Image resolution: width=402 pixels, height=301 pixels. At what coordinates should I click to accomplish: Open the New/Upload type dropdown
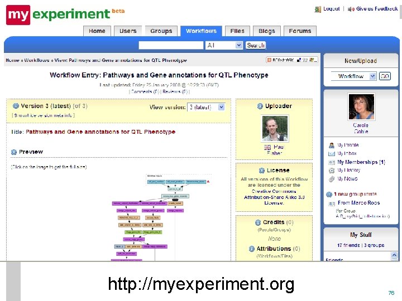(x=353, y=76)
